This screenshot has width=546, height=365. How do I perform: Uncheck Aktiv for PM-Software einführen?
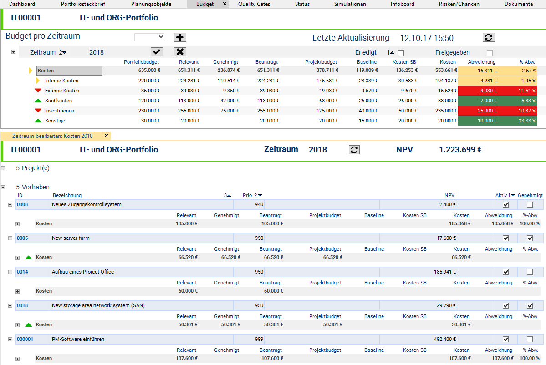505,340
